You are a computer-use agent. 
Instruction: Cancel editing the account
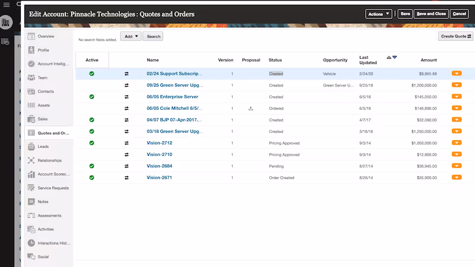459,14
